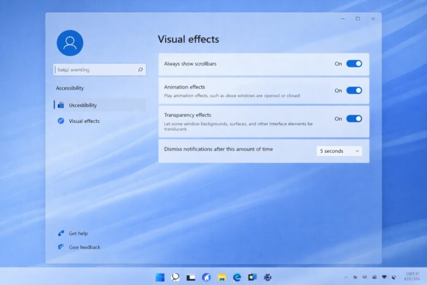The height and width of the screenshot is (285, 427).
Task: Click the speech bubble tray icon
Action: pyautogui.click(x=384, y=277)
